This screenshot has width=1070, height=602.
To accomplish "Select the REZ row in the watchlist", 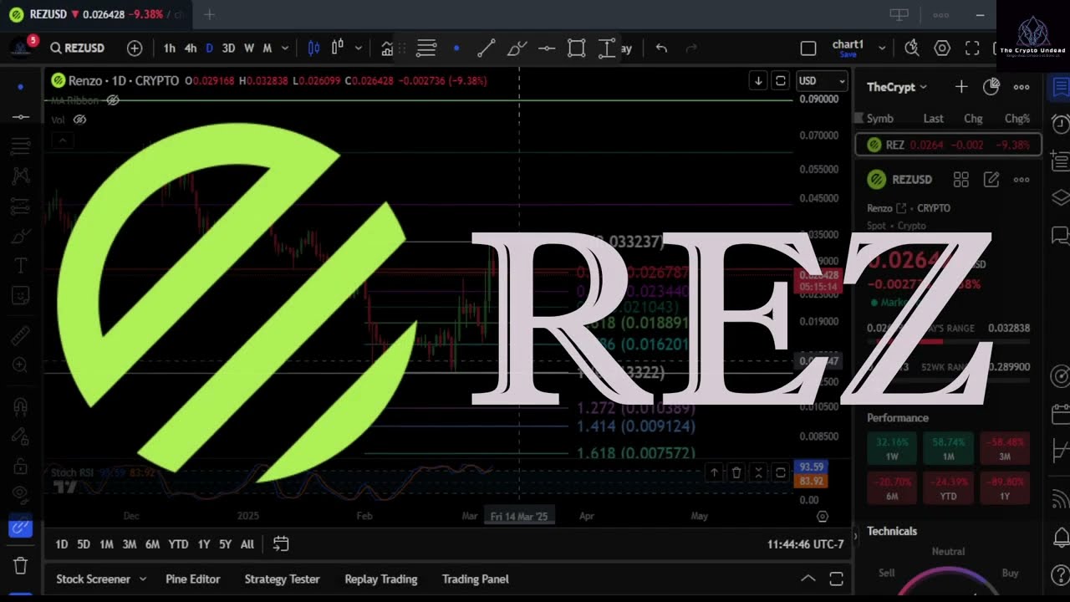I will tap(949, 145).
